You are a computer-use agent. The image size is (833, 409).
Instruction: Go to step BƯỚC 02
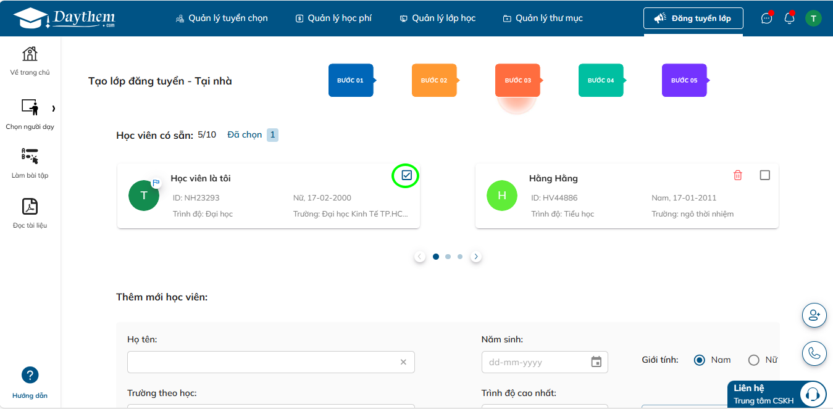(x=434, y=80)
